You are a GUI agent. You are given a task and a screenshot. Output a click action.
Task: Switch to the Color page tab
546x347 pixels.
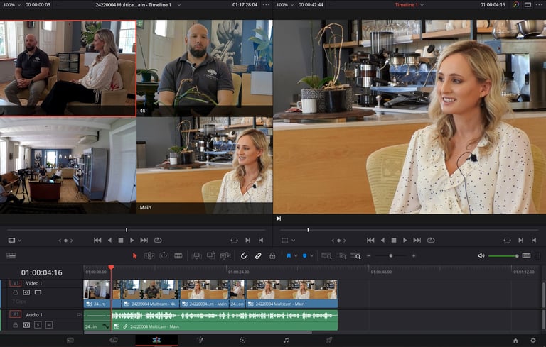[242, 341]
